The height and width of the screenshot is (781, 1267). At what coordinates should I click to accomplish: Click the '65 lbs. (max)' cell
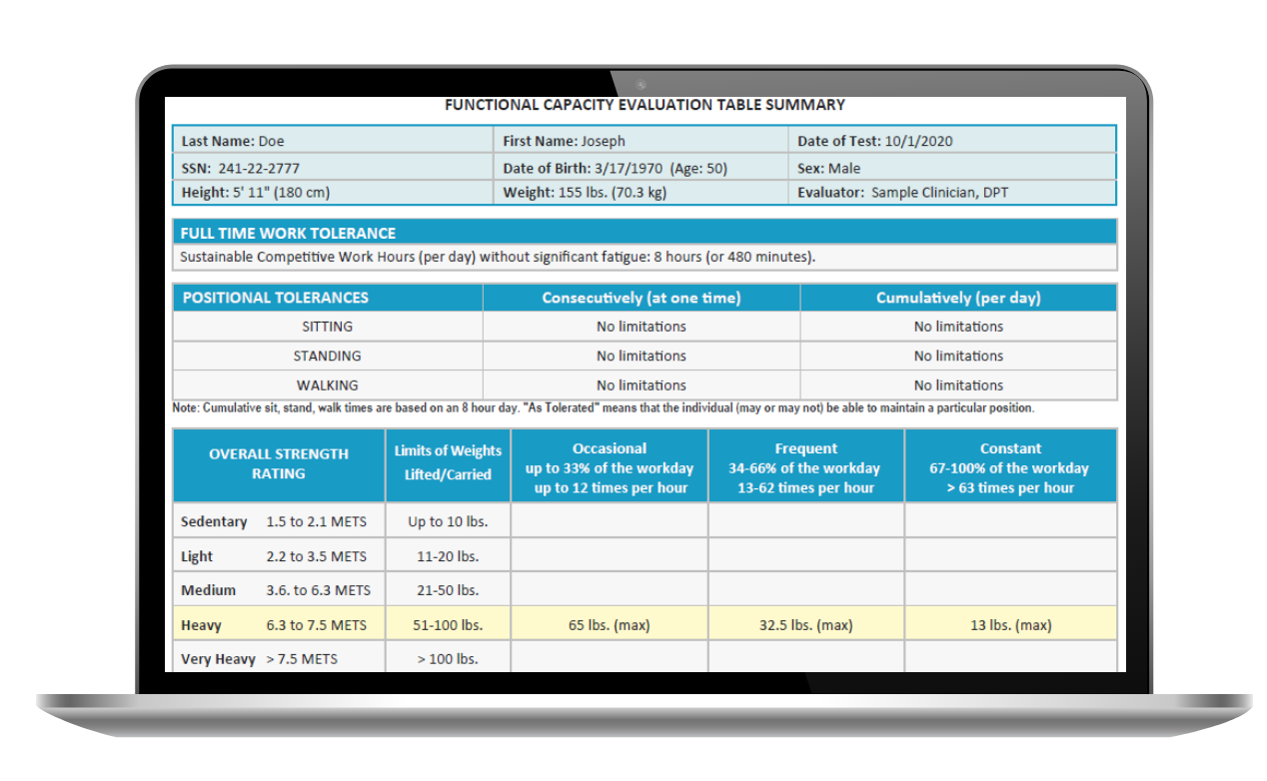coord(610,625)
